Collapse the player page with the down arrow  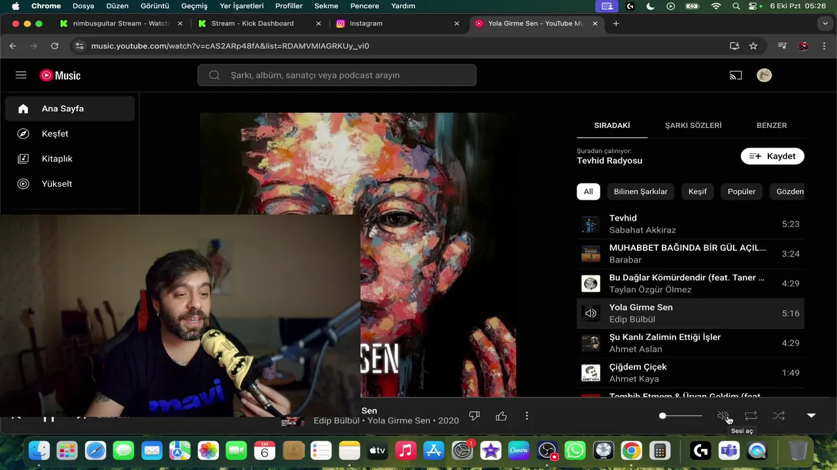point(811,416)
